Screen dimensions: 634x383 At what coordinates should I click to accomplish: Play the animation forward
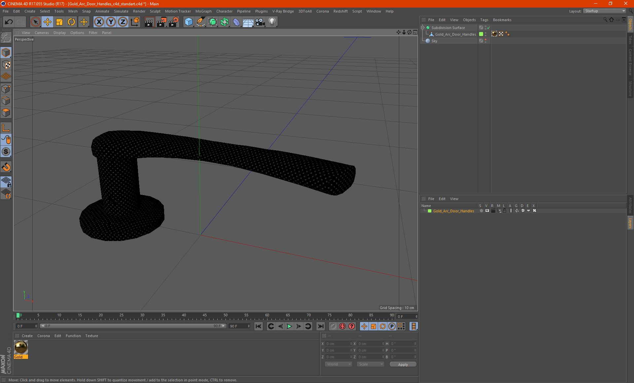(x=289, y=326)
